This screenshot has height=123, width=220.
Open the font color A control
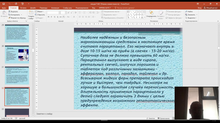point(74,17)
